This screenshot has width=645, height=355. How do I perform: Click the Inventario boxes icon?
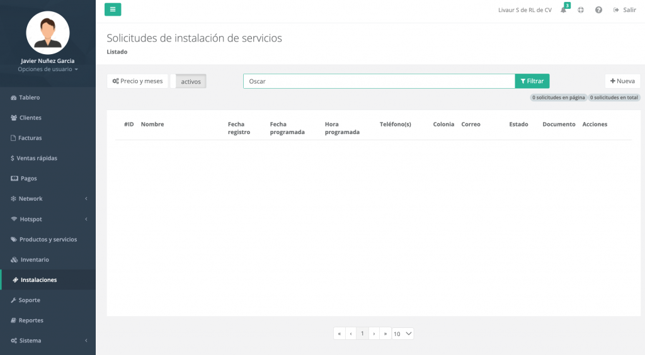[x=14, y=260]
